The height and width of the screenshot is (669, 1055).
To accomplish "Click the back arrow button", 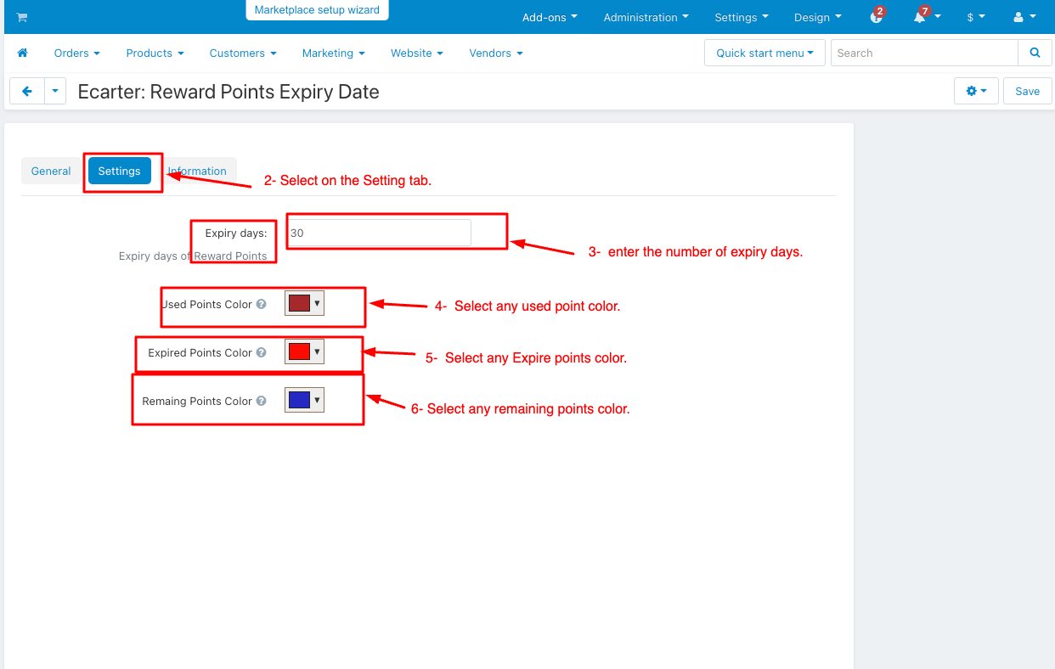I will tap(27, 92).
